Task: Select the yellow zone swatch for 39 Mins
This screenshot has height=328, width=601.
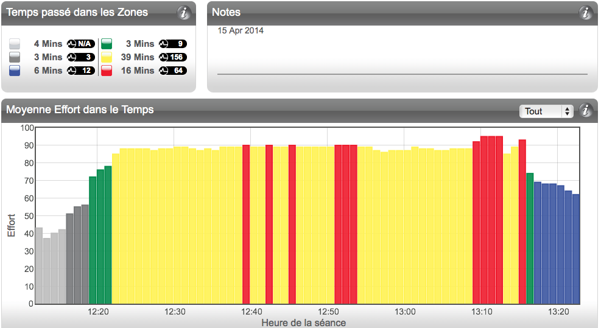Action: click(x=107, y=57)
